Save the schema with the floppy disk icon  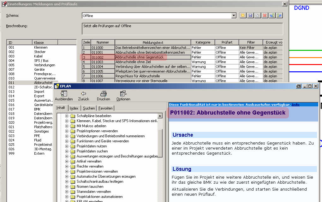coord(250,15)
